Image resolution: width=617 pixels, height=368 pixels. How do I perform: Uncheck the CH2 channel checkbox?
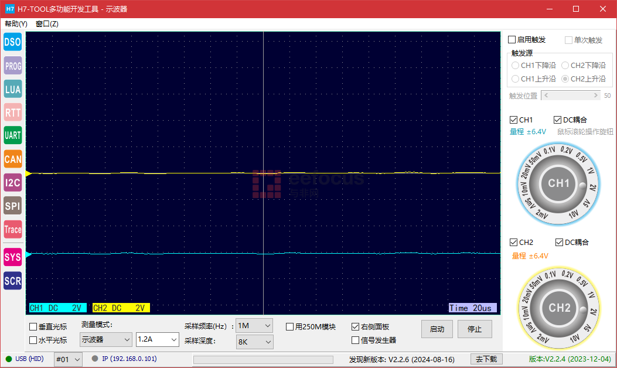(x=513, y=242)
